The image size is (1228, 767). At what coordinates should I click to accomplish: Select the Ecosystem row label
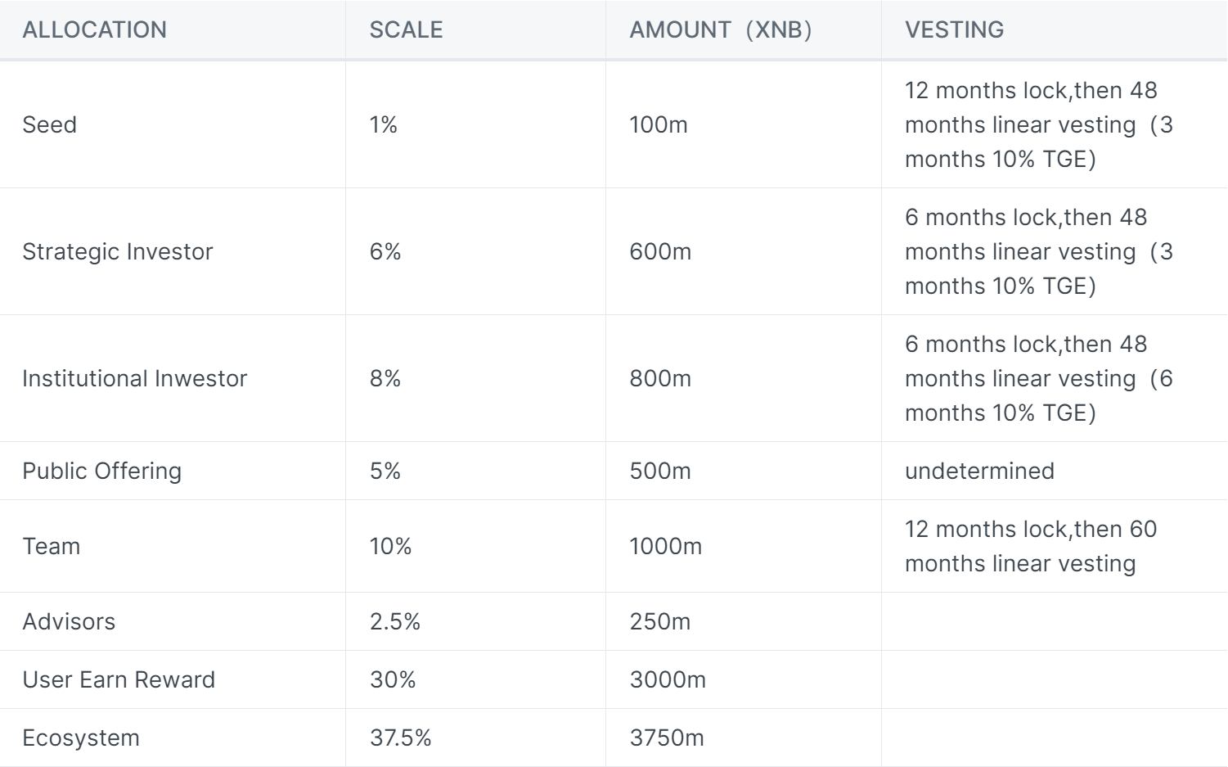tap(81, 738)
